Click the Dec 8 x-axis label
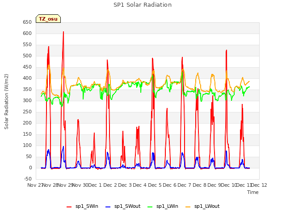 point(199,185)
